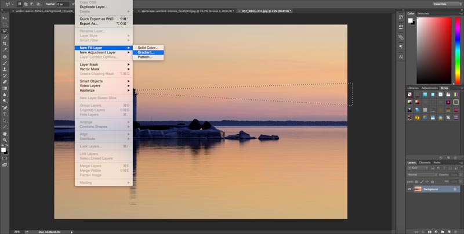Pick a color in the red color field
The width and height of the screenshot is (464, 234).
point(434,51)
